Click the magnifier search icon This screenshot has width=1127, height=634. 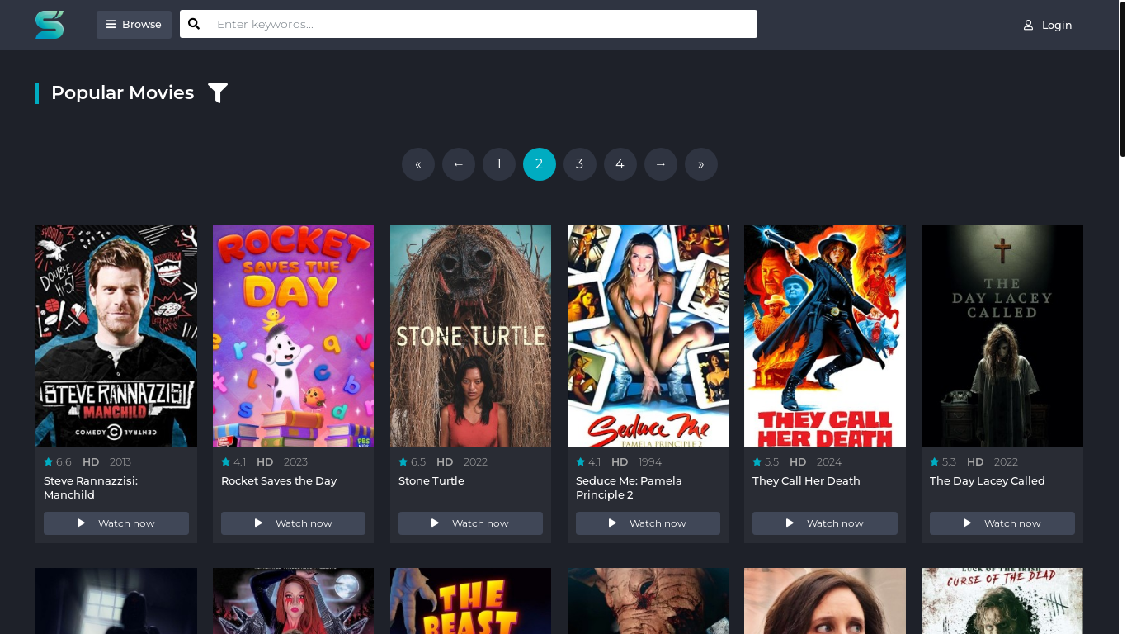click(x=194, y=24)
